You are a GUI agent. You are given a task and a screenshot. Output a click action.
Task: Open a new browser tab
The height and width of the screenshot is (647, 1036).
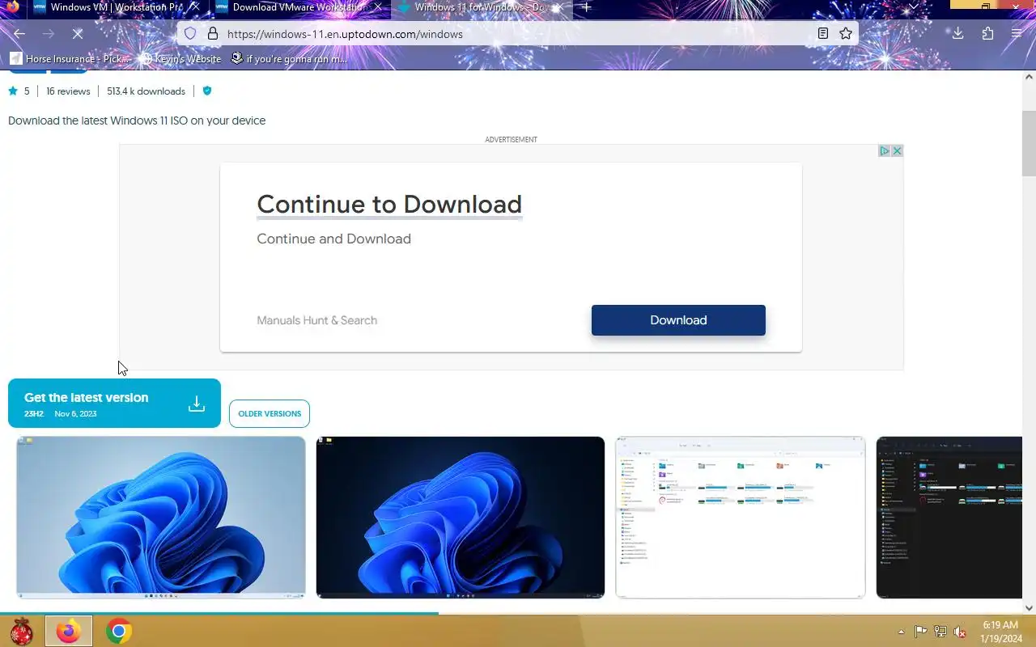coord(586,7)
